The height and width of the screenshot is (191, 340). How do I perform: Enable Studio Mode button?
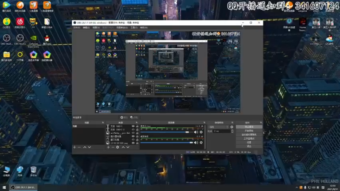click(x=249, y=139)
